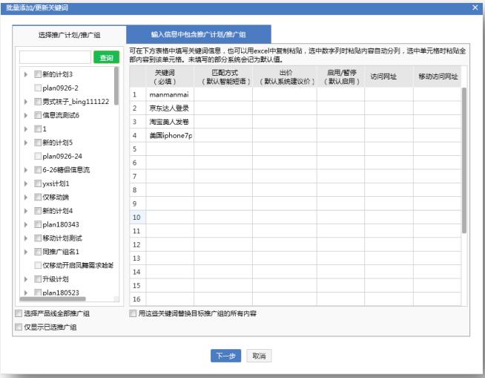Screen dimensions: 485x378
Task: Close the 批量添加/更新关键词 dialog
Action: click(475, 7)
